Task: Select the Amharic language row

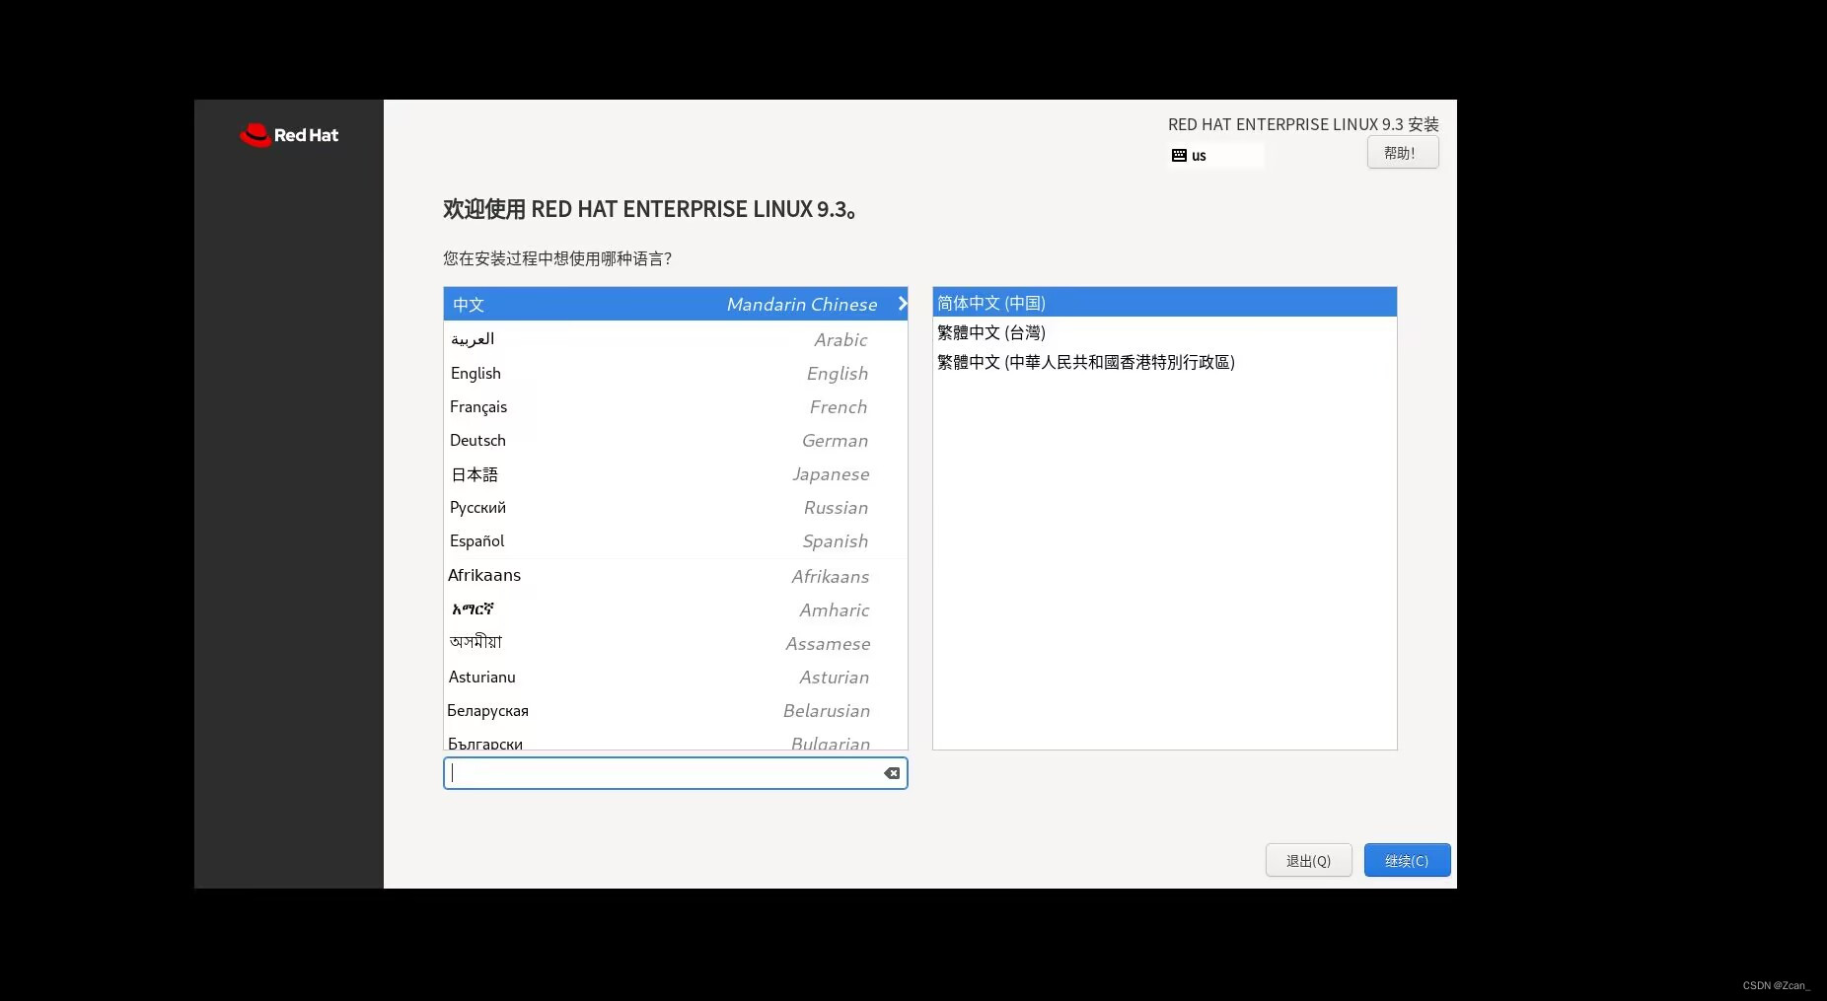Action: 676,609
